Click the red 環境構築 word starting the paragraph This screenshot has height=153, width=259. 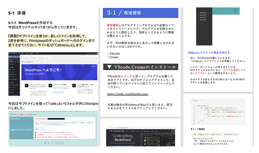coord(113,25)
